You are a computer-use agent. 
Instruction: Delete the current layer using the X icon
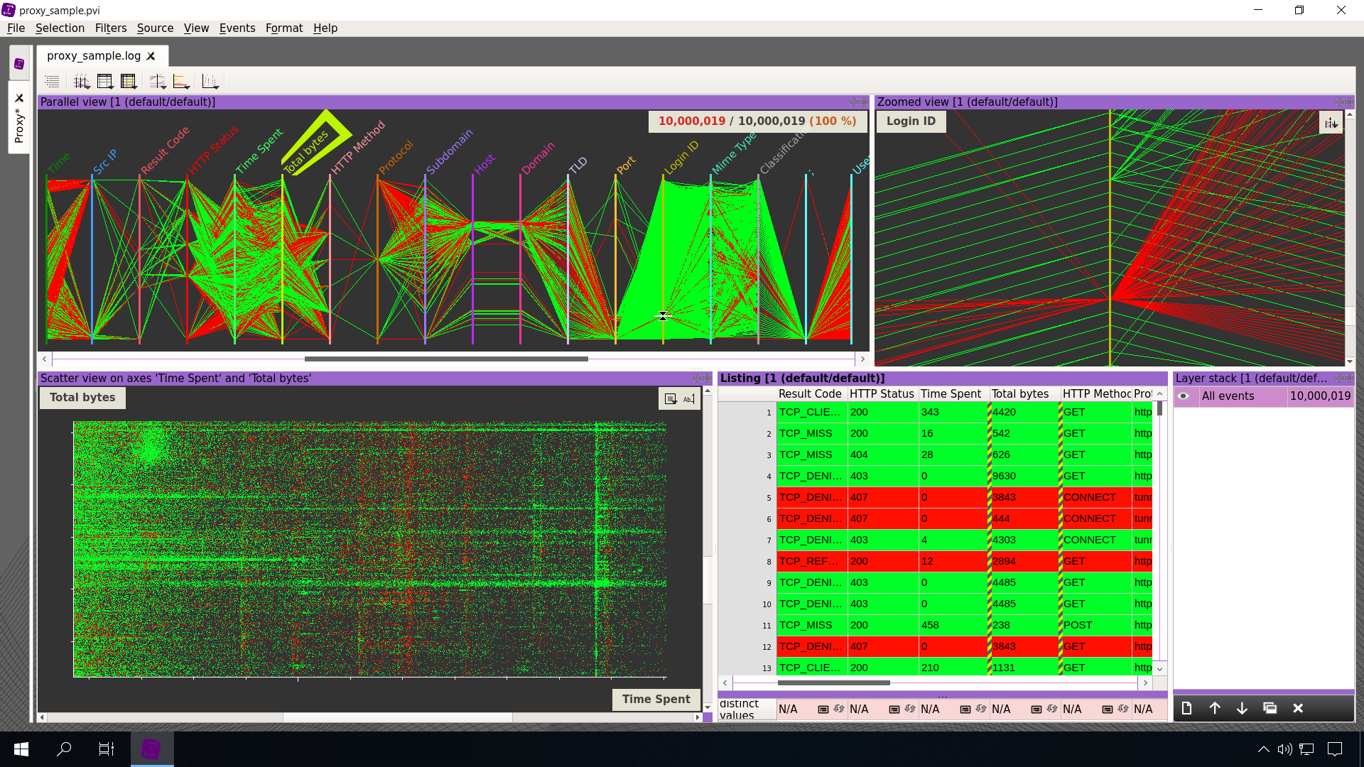[x=1298, y=708]
